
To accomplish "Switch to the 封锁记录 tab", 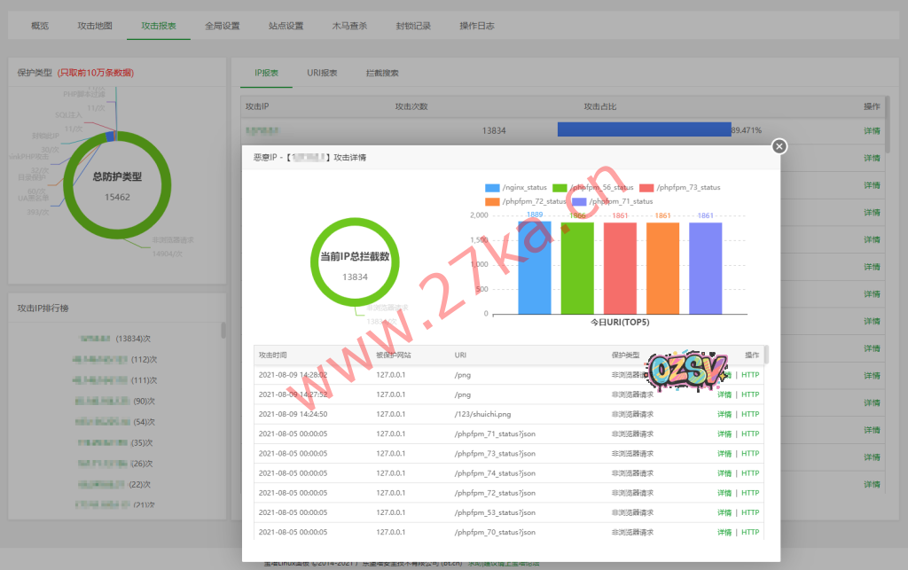I will point(413,26).
